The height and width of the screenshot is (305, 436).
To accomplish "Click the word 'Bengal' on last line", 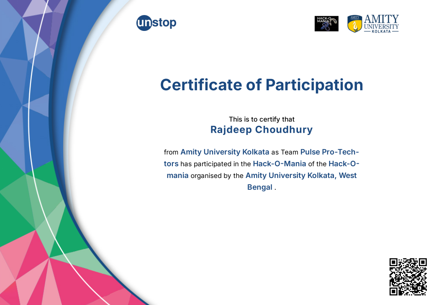I will 260,187.
